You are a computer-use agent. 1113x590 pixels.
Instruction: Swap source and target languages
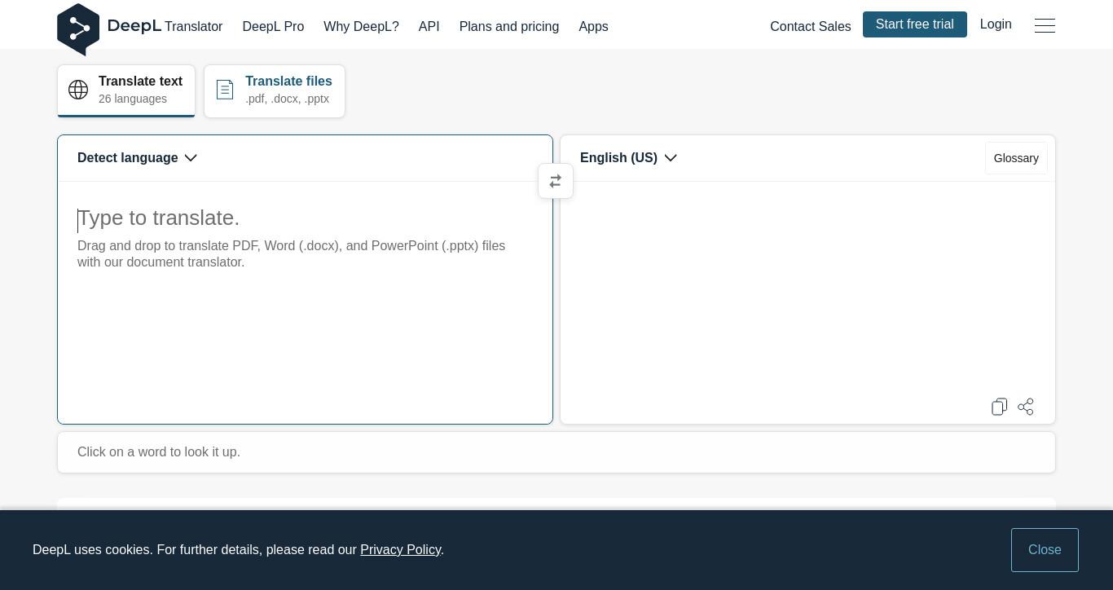click(x=556, y=181)
